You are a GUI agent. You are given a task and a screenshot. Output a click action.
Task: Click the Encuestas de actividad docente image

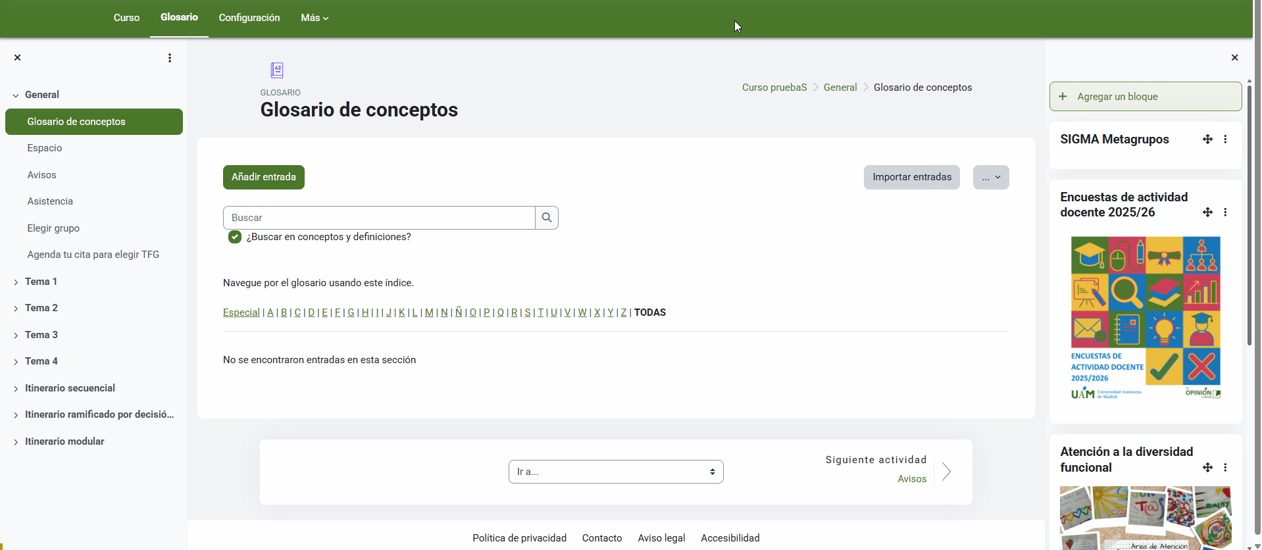(x=1145, y=318)
